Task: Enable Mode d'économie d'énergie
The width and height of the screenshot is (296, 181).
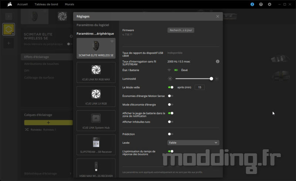Action: click(171, 105)
